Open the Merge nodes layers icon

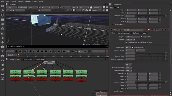2,38
